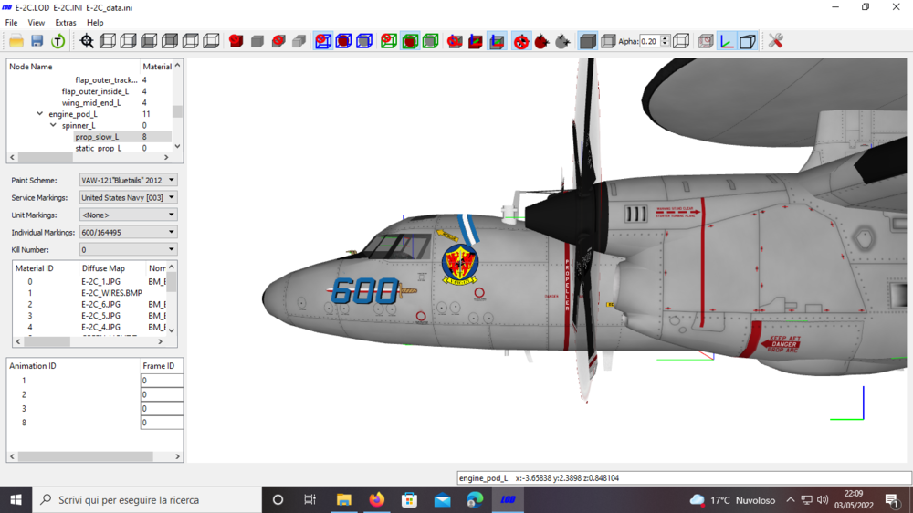
Task: Toggle green wireframe cube with prohibition sign
Action: coord(389,41)
